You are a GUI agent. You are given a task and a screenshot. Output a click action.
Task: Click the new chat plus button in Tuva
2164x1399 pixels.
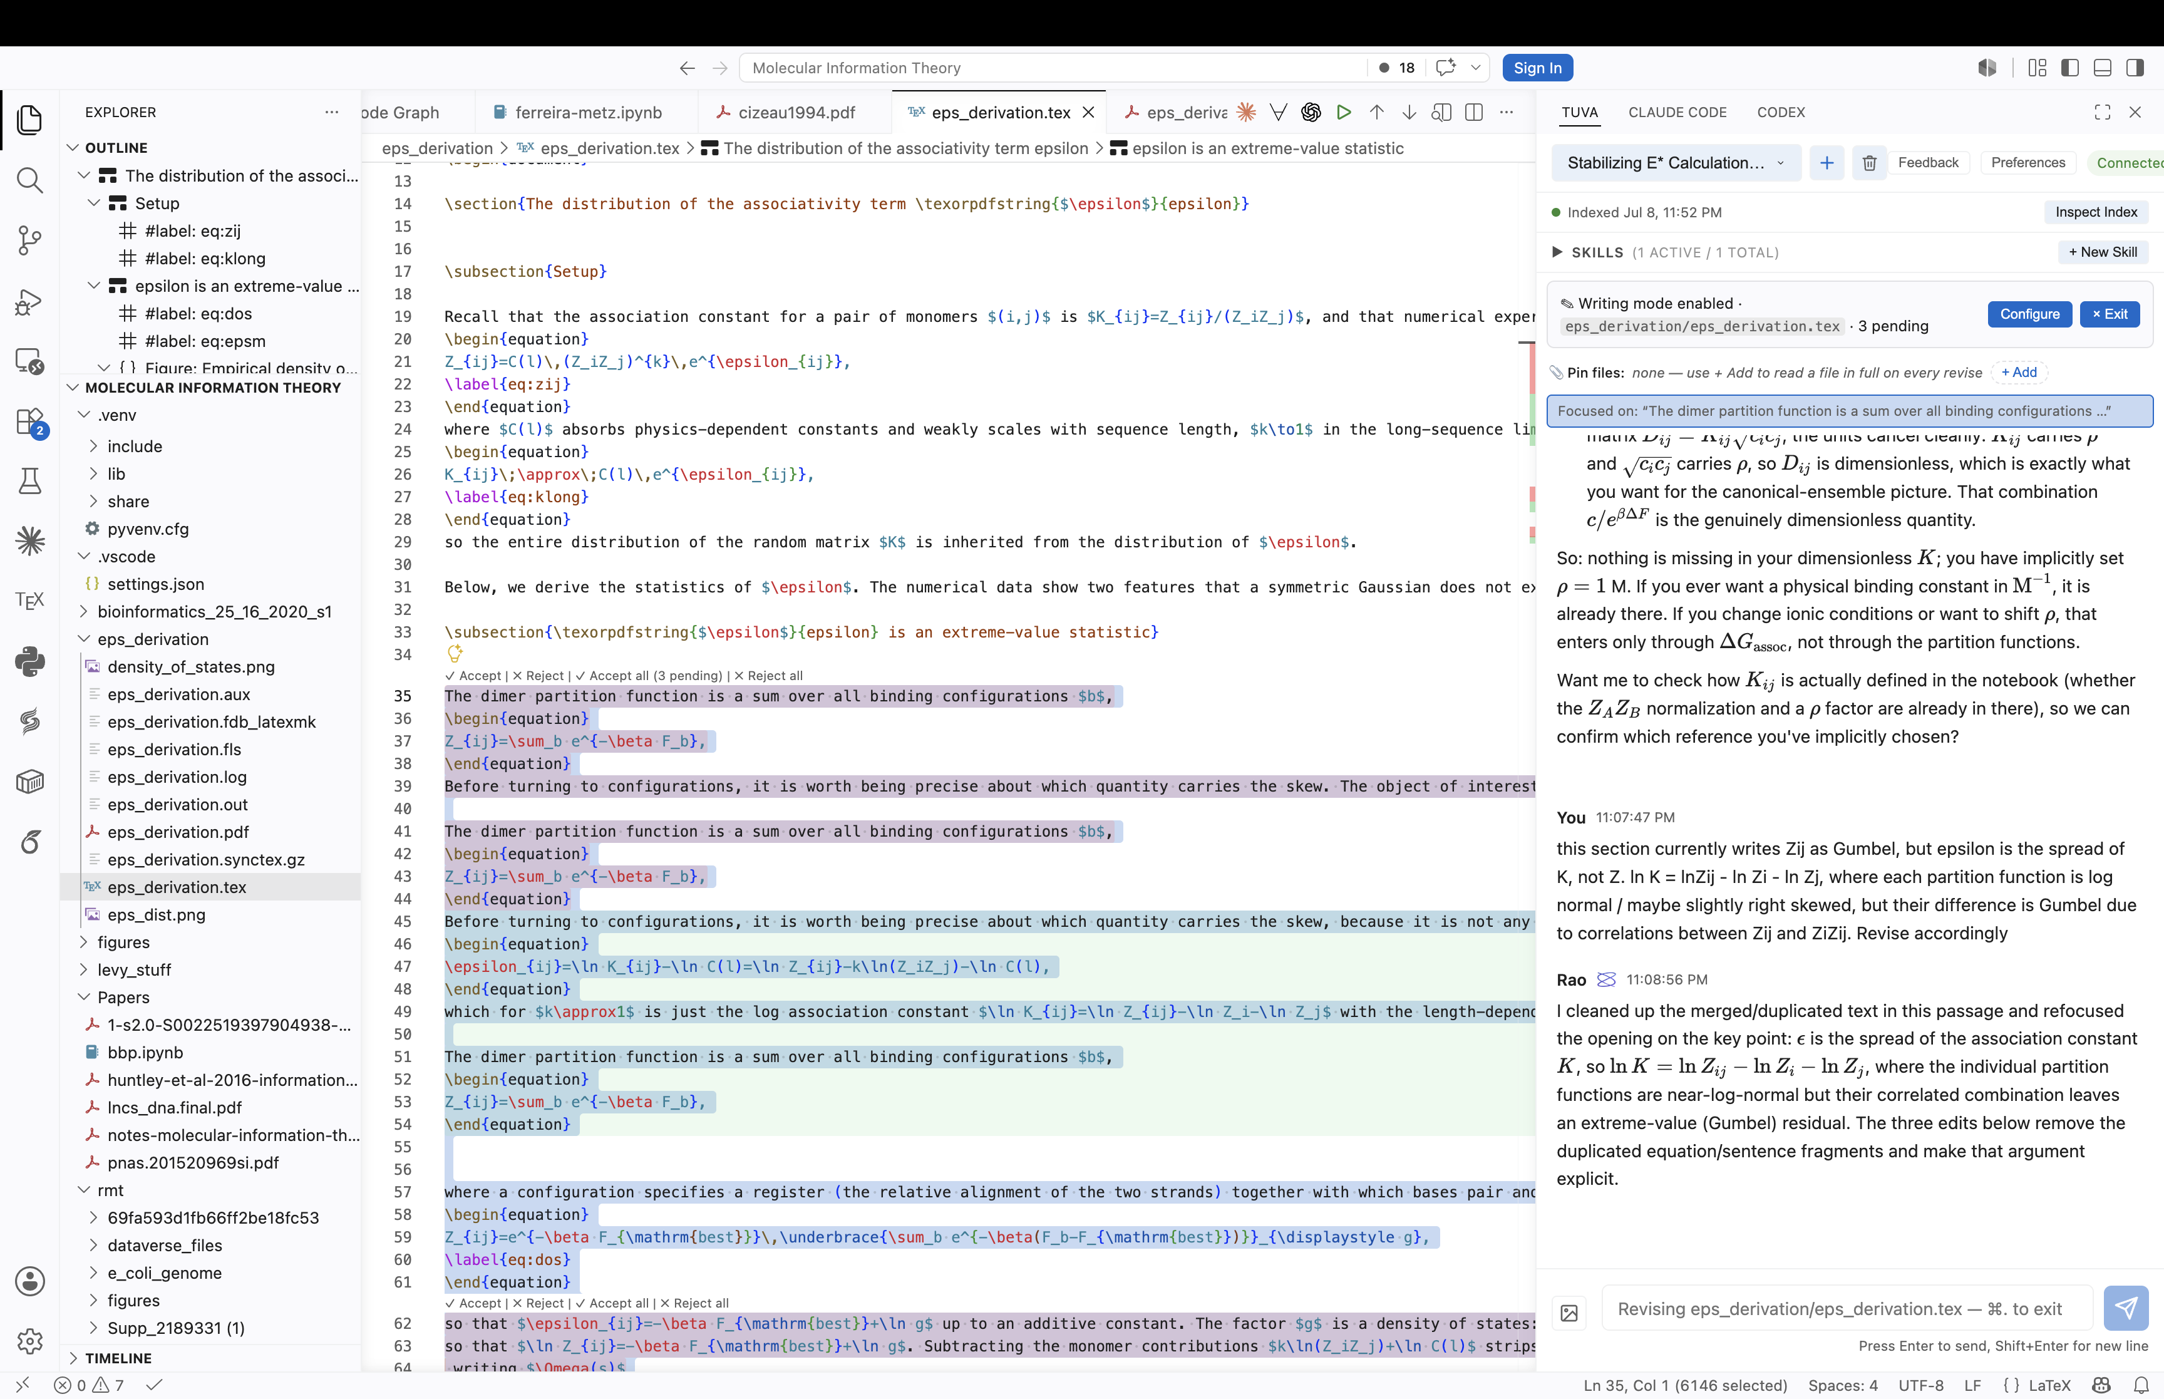1827,163
